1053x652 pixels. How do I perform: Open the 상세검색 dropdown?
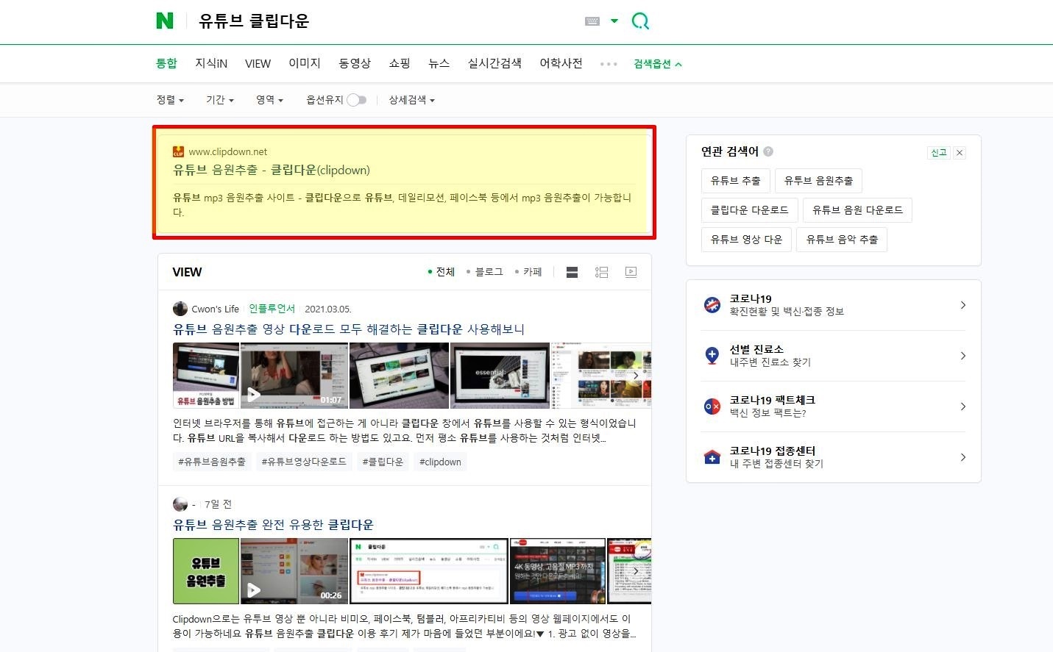411,100
